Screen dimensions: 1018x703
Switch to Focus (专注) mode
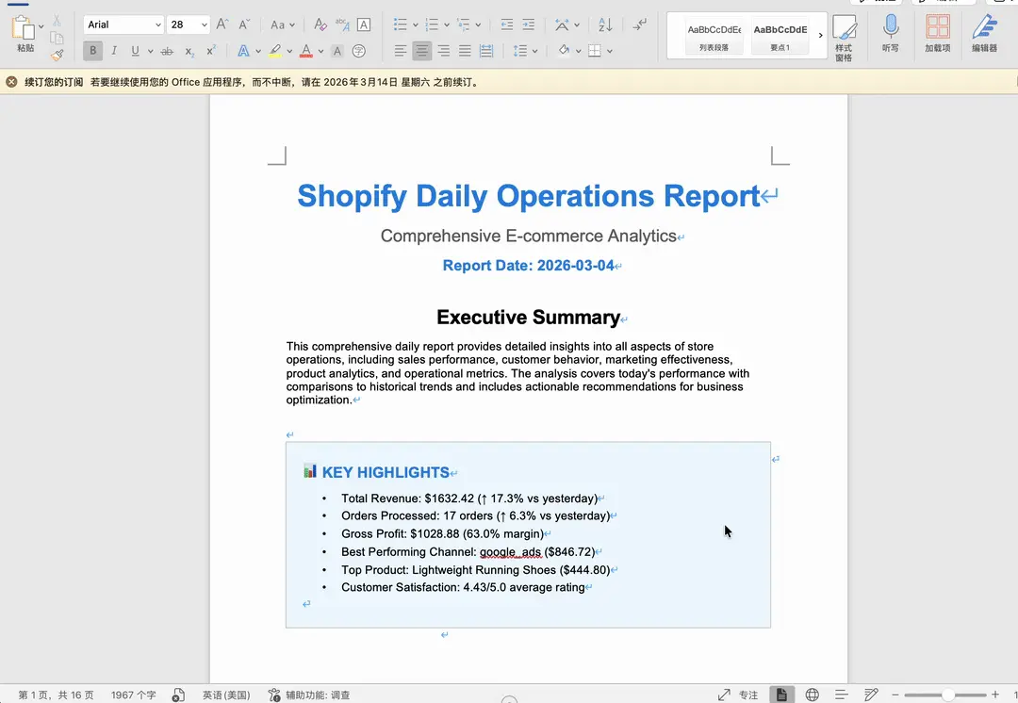(x=738, y=695)
